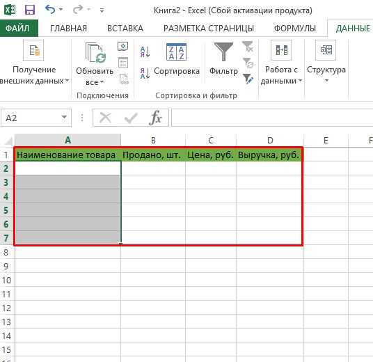Click the formula bar Cancel X
The image size is (373, 362).
pos(105,118)
